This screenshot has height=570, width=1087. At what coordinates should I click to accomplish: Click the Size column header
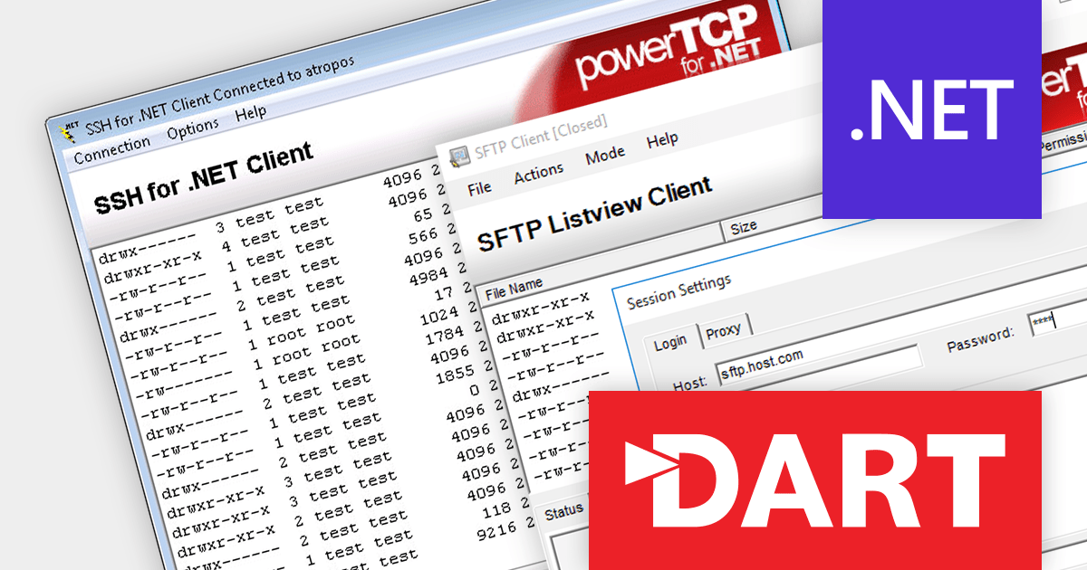[744, 227]
